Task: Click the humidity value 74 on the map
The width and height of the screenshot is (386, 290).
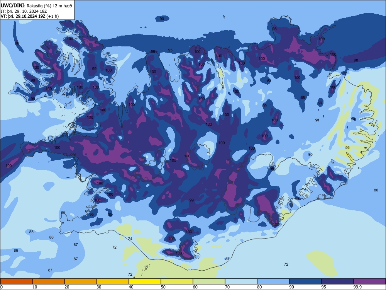Action: click(x=130, y=239)
